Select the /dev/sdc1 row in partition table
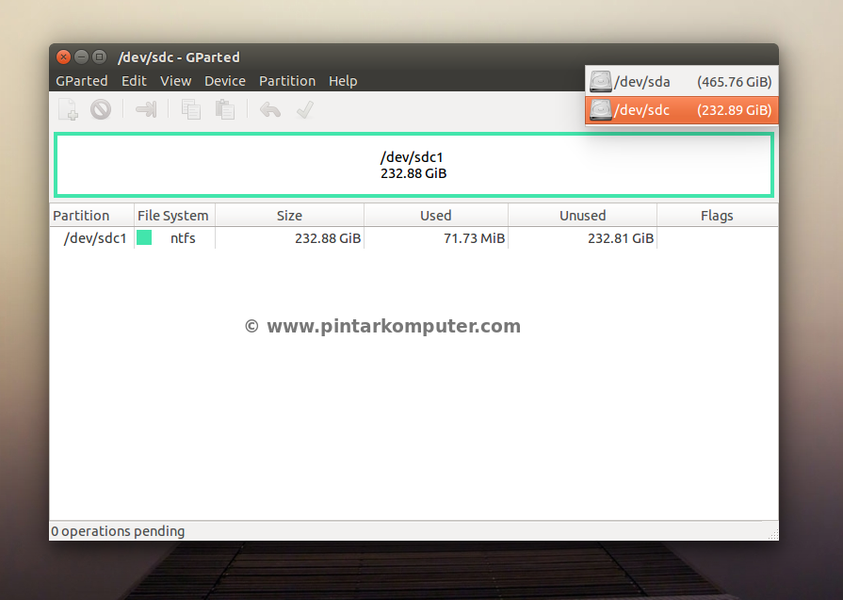 [x=95, y=238]
